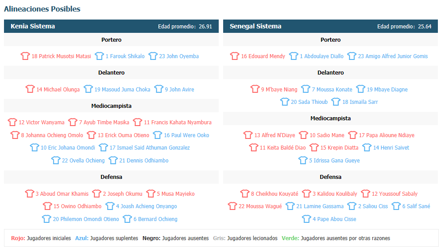Image resolution: width=441 pixels, height=249 pixels.
Task: Click 9 M'baye Niang player name
Action: (x=279, y=90)
